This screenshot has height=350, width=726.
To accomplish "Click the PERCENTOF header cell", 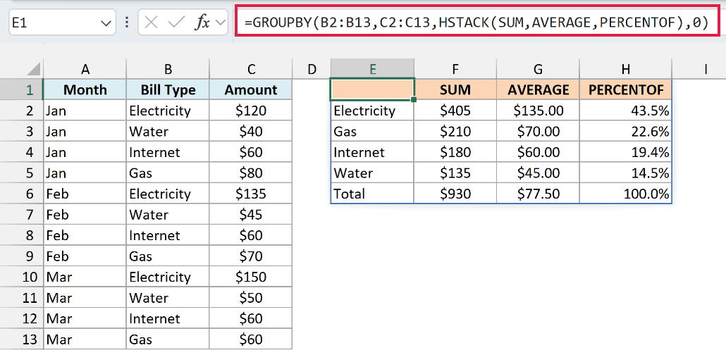I will pos(625,89).
